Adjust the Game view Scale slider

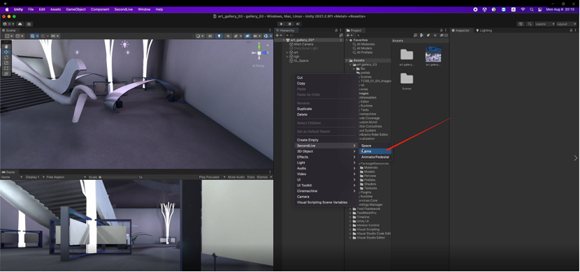(118, 177)
